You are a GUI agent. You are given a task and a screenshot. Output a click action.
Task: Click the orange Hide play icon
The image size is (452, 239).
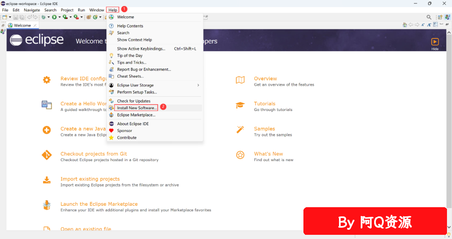coord(435,42)
